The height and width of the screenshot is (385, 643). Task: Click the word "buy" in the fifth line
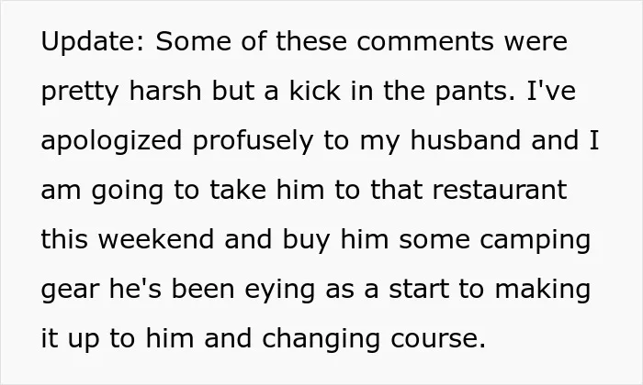(306, 241)
